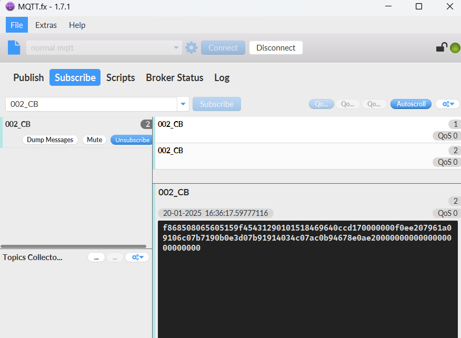Click Dump Messages for 002_CB

[x=50, y=140]
